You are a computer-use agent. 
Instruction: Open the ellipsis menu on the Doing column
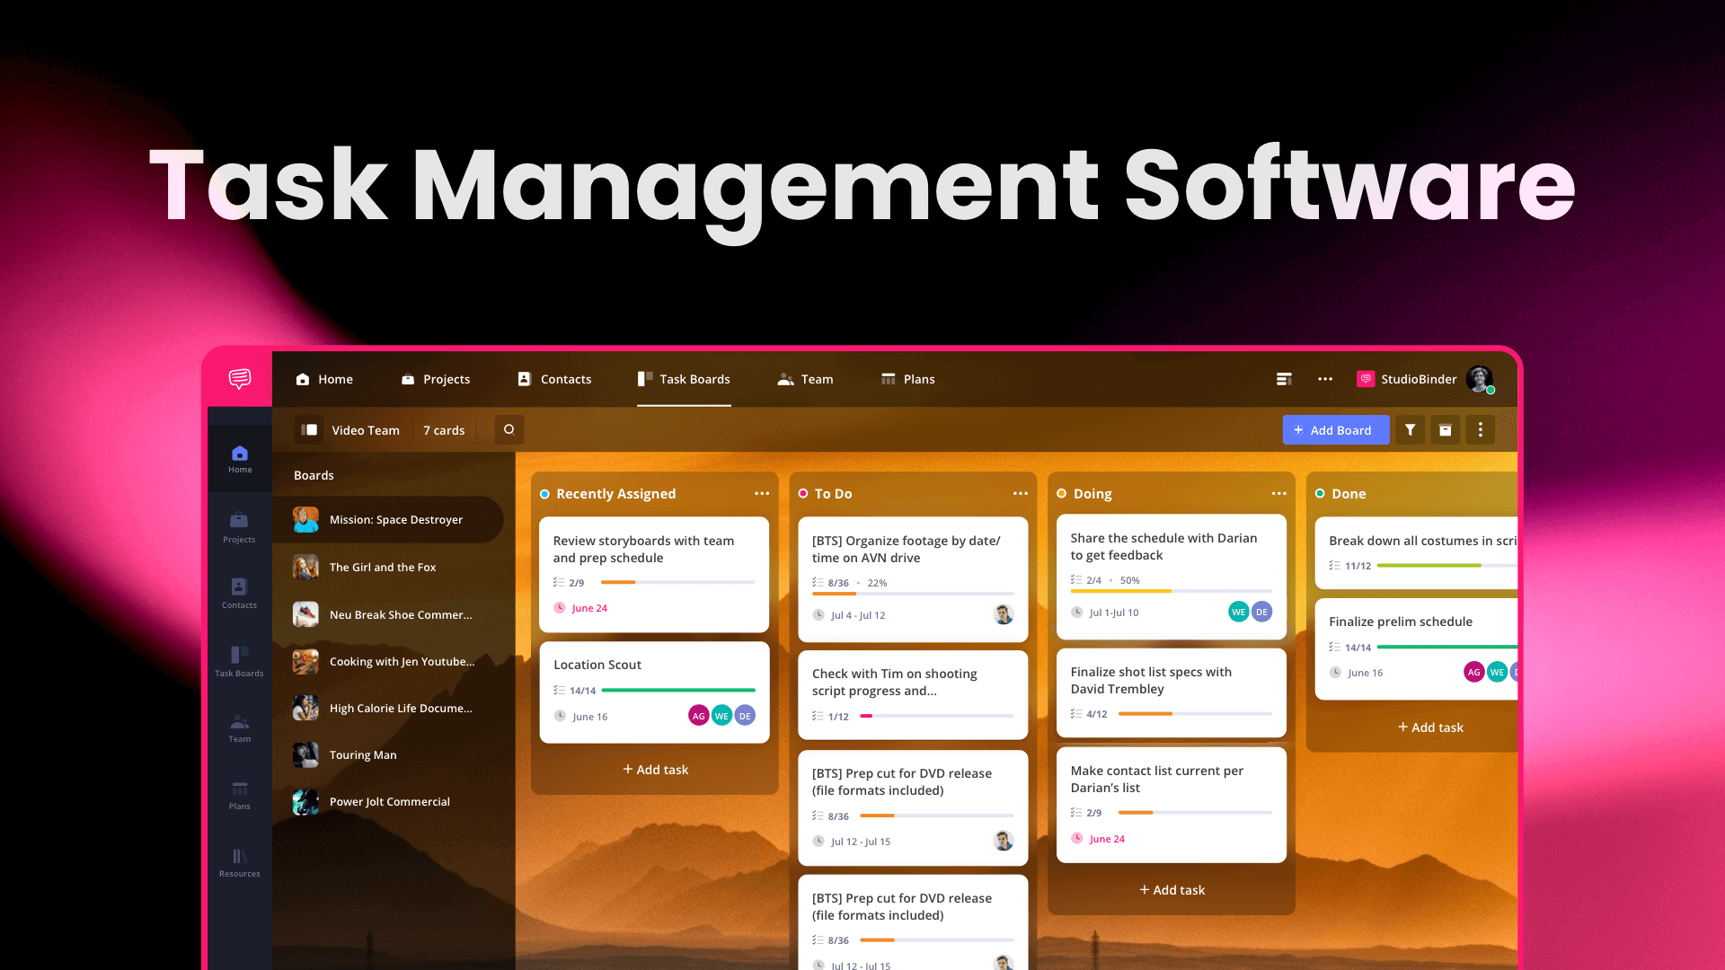[1279, 493]
